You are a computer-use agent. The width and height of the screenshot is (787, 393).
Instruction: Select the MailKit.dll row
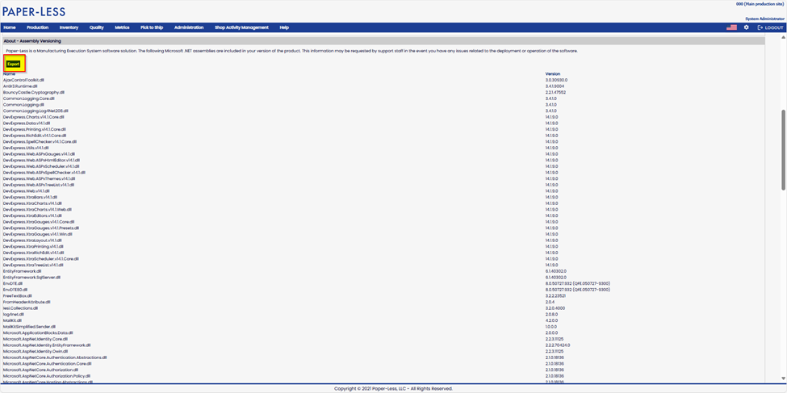pos(13,320)
